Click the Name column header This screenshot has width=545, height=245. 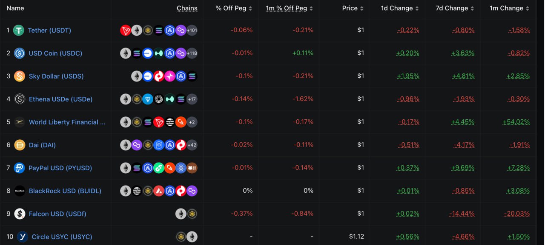tap(15, 8)
